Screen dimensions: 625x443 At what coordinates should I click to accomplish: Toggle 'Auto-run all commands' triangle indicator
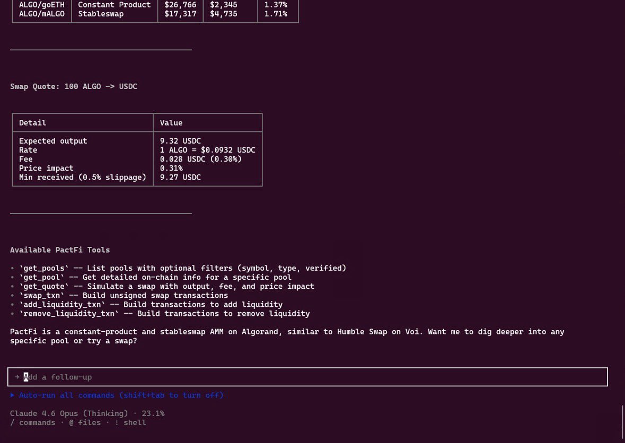12,395
